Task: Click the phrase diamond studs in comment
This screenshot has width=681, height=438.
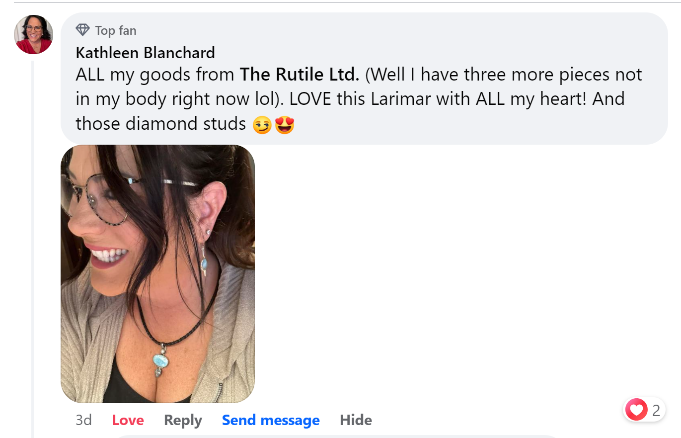Action: 186,124
